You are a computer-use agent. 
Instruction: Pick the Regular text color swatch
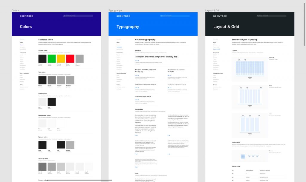[52, 80]
